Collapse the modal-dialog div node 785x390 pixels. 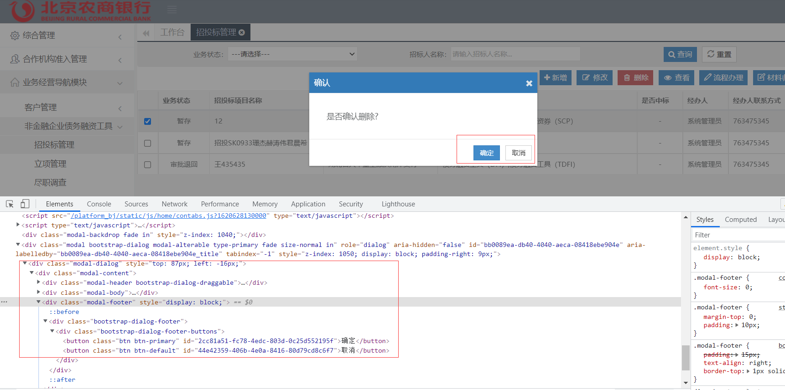pyautogui.click(x=25, y=263)
